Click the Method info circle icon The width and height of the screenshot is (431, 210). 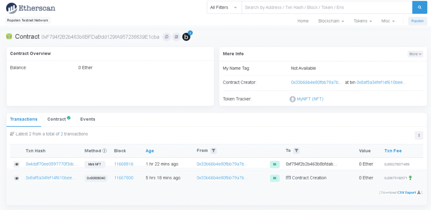[x=104, y=150]
